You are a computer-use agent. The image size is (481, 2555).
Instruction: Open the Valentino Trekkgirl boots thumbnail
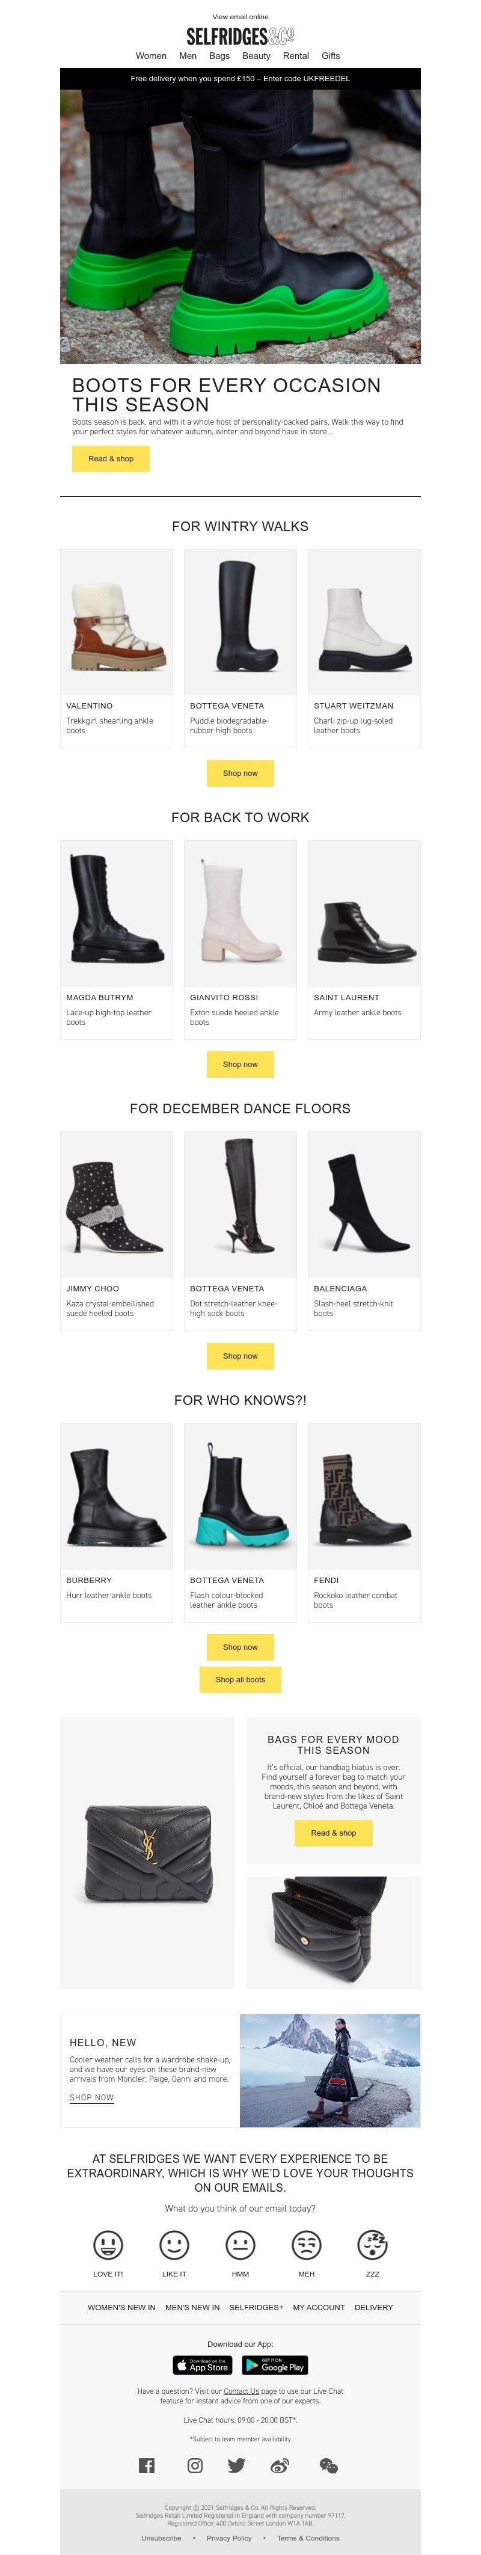(116, 622)
